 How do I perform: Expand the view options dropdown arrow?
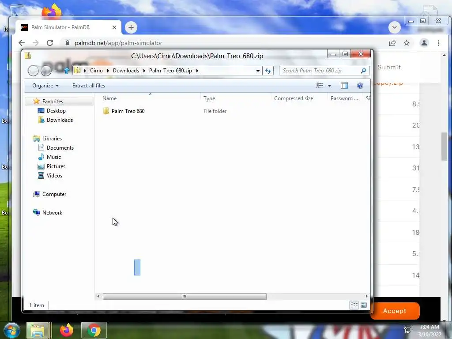(x=329, y=86)
